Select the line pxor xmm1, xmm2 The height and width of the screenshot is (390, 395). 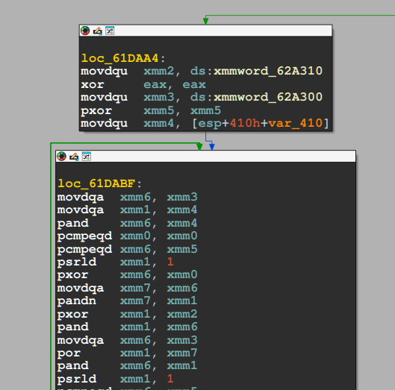(x=127, y=314)
